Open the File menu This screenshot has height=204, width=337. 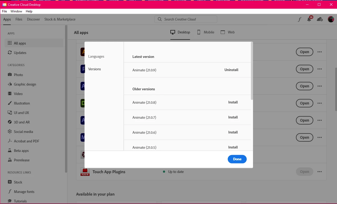(4, 11)
